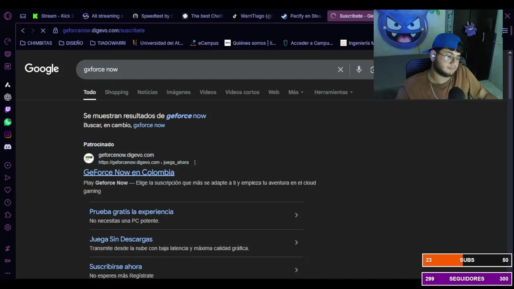Viewport: 514px width, 289px height.
Task: Switch to the All streaming tab
Action: (x=103, y=16)
